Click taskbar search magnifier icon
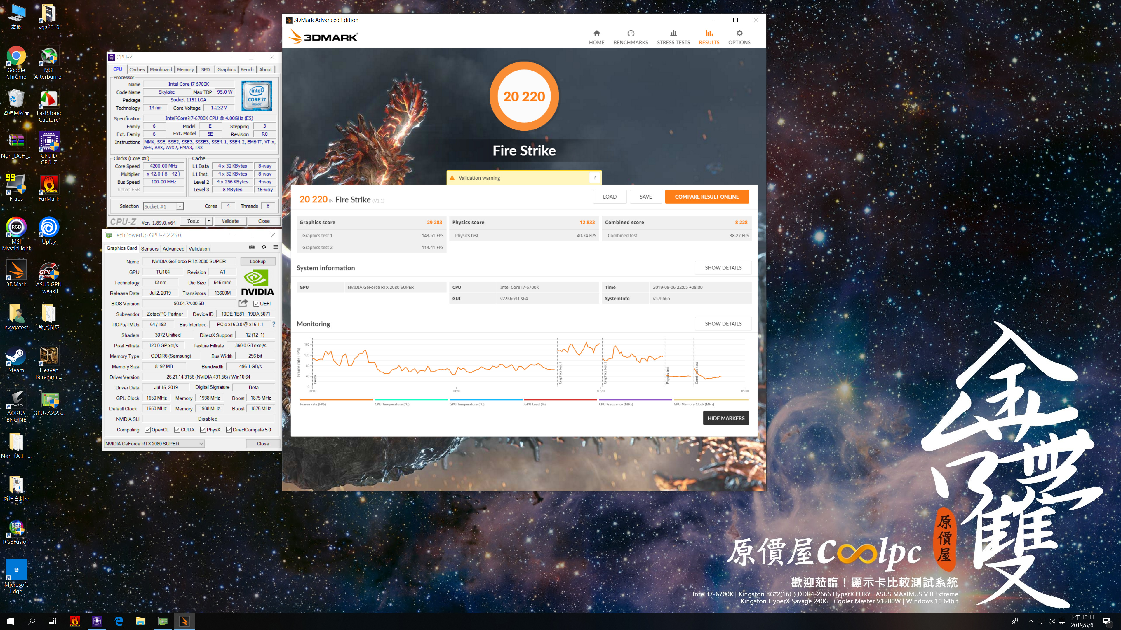1121x630 pixels. 31,621
